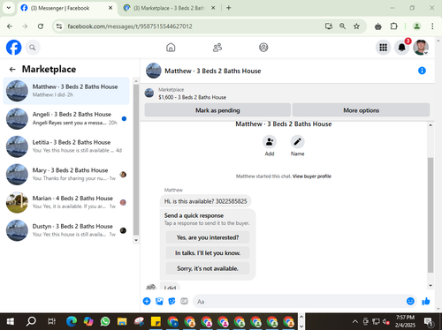
Task: Click Add people icon in chat
Action: click(270, 142)
